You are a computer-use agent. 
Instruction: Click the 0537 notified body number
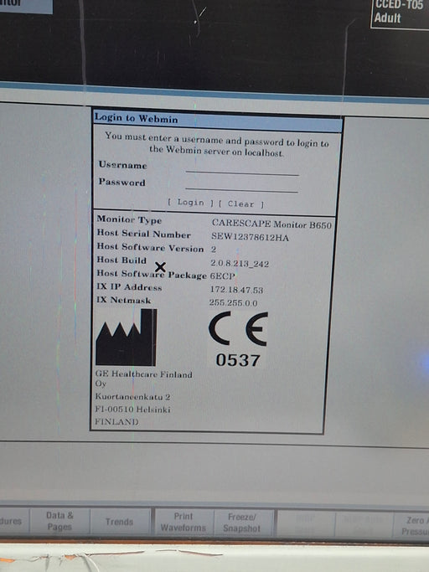pos(238,360)
